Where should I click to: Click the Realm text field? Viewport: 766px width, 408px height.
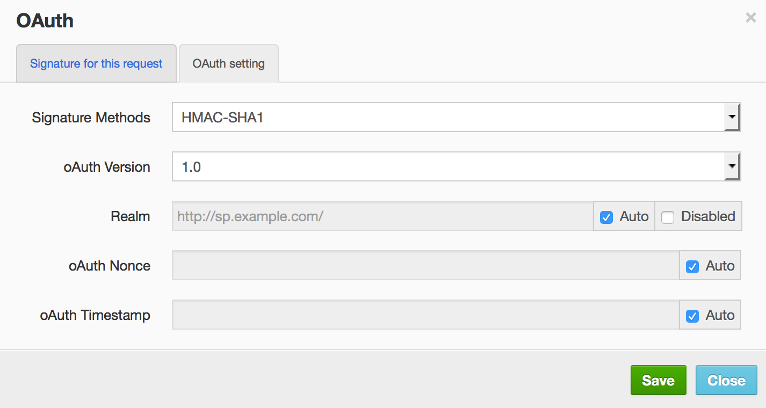point(382,216)
